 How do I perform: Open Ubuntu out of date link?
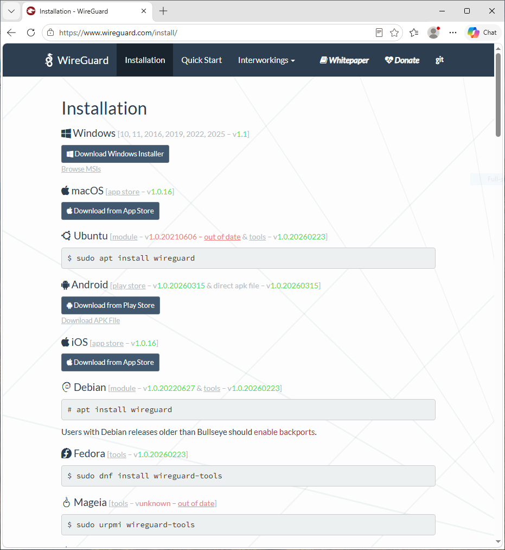(222, 237)
